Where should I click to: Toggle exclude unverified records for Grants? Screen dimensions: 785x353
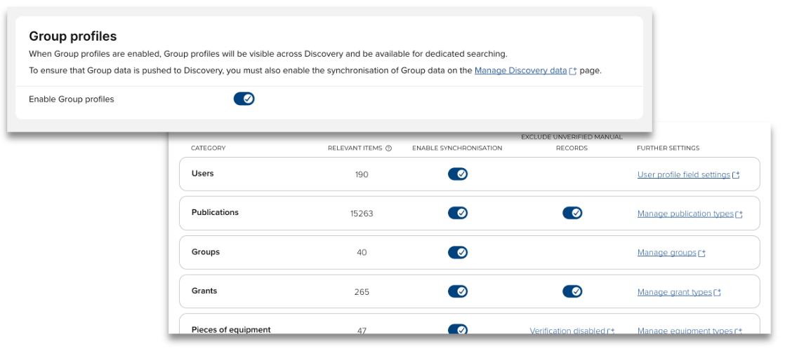(572, 291)
